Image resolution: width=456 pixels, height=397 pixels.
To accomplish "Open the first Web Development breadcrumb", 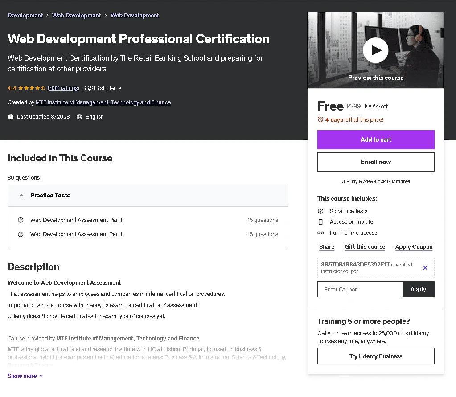I will coord(77,16).
